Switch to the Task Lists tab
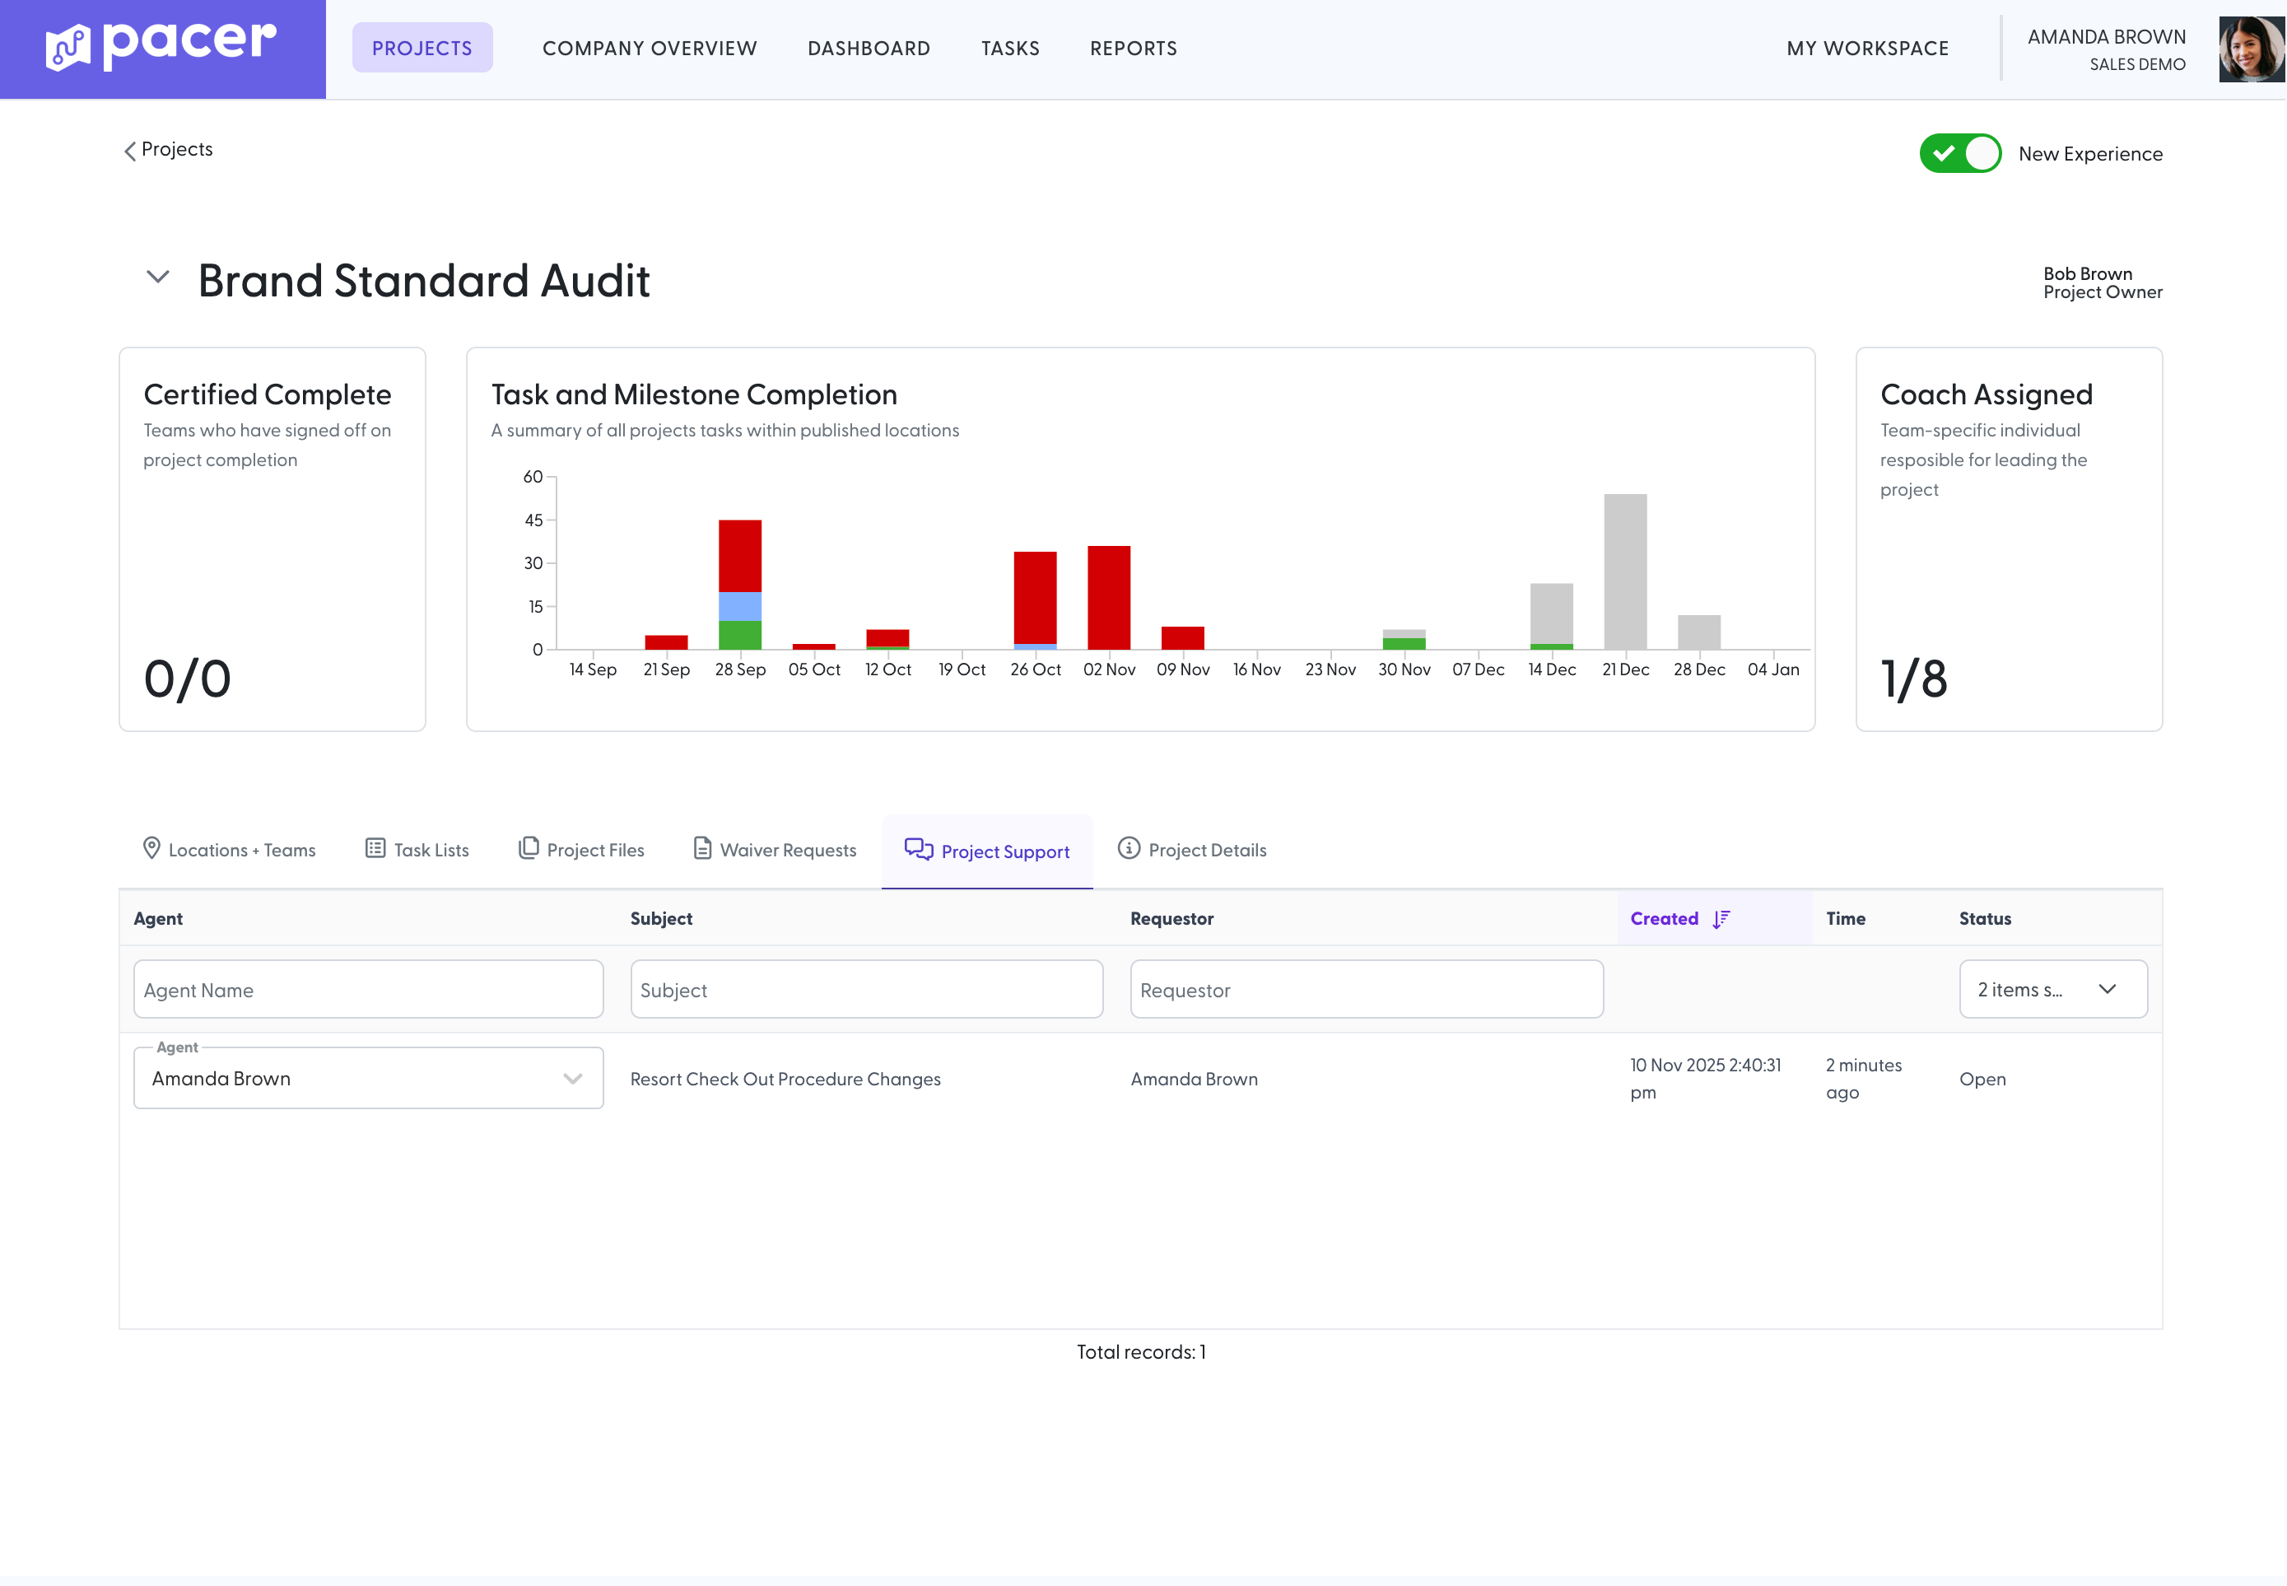This screenshot has width=2287, height=1586. point(417,850)
